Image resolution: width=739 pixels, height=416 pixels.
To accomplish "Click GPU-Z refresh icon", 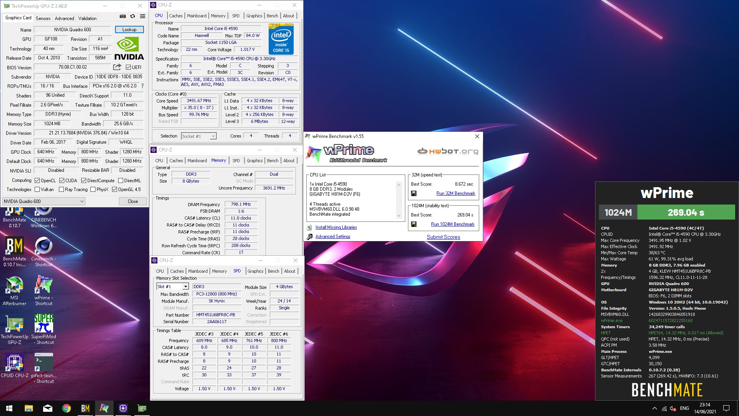I will tap(132, 16).
